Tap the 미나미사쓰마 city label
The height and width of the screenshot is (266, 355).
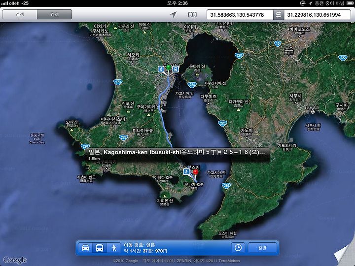click(x=113, y=121)
